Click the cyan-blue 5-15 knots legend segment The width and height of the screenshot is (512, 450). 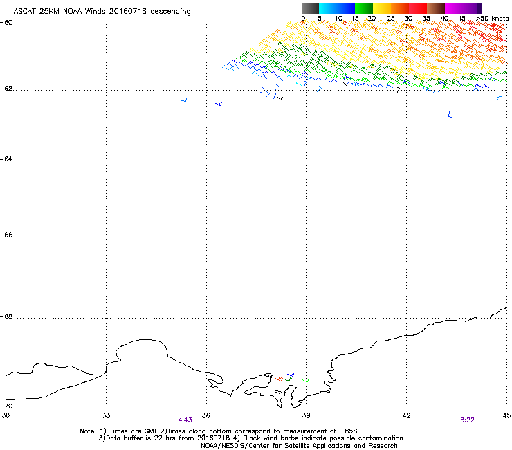point(337,8)
